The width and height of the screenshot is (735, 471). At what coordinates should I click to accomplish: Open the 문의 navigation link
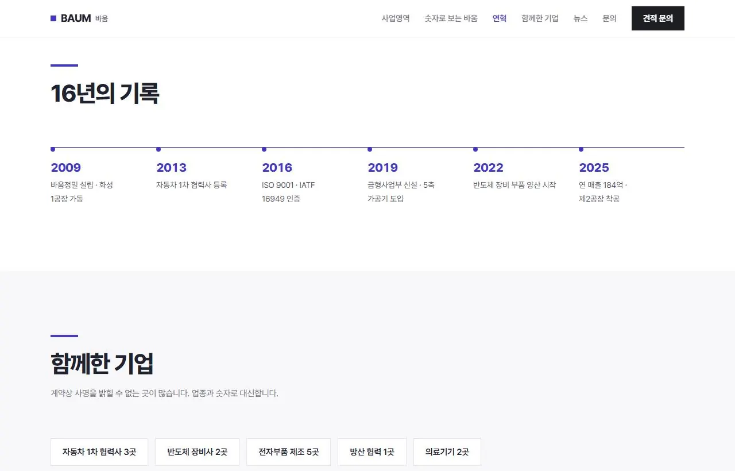click(609, 18)
